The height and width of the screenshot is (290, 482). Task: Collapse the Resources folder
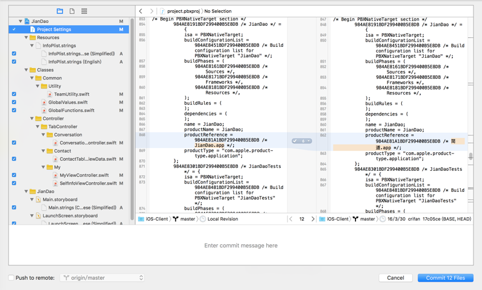(x=26, y=37)
